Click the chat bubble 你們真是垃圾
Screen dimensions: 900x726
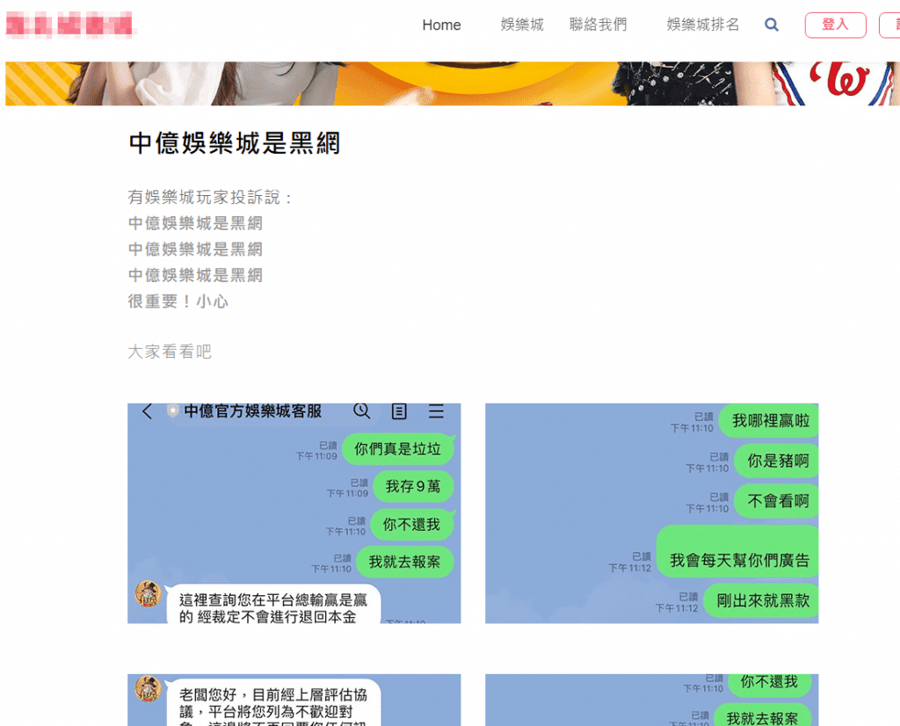[398, 449]
